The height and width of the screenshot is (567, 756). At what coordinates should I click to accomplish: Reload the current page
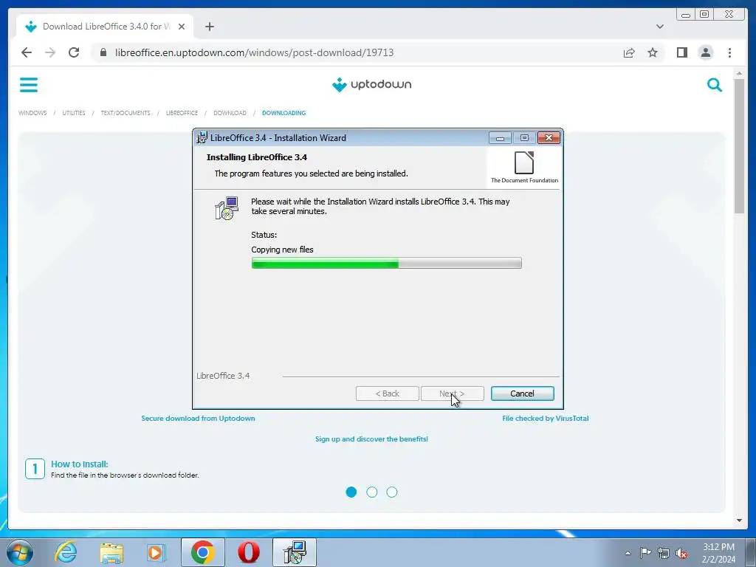pos(74,52)
